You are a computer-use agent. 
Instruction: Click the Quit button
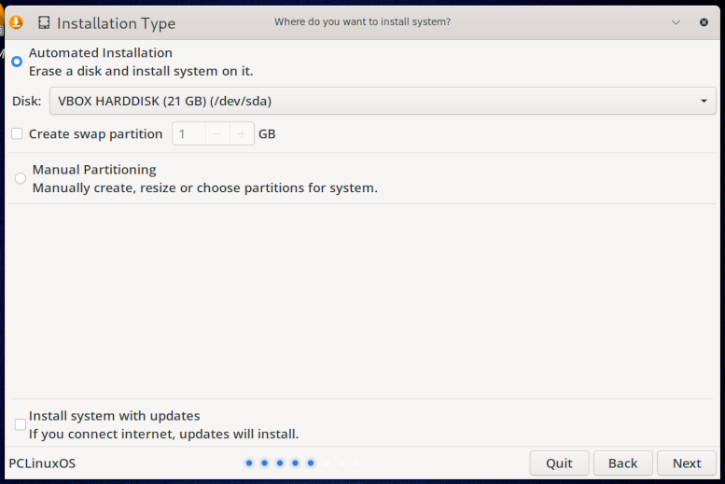[560, 463]
